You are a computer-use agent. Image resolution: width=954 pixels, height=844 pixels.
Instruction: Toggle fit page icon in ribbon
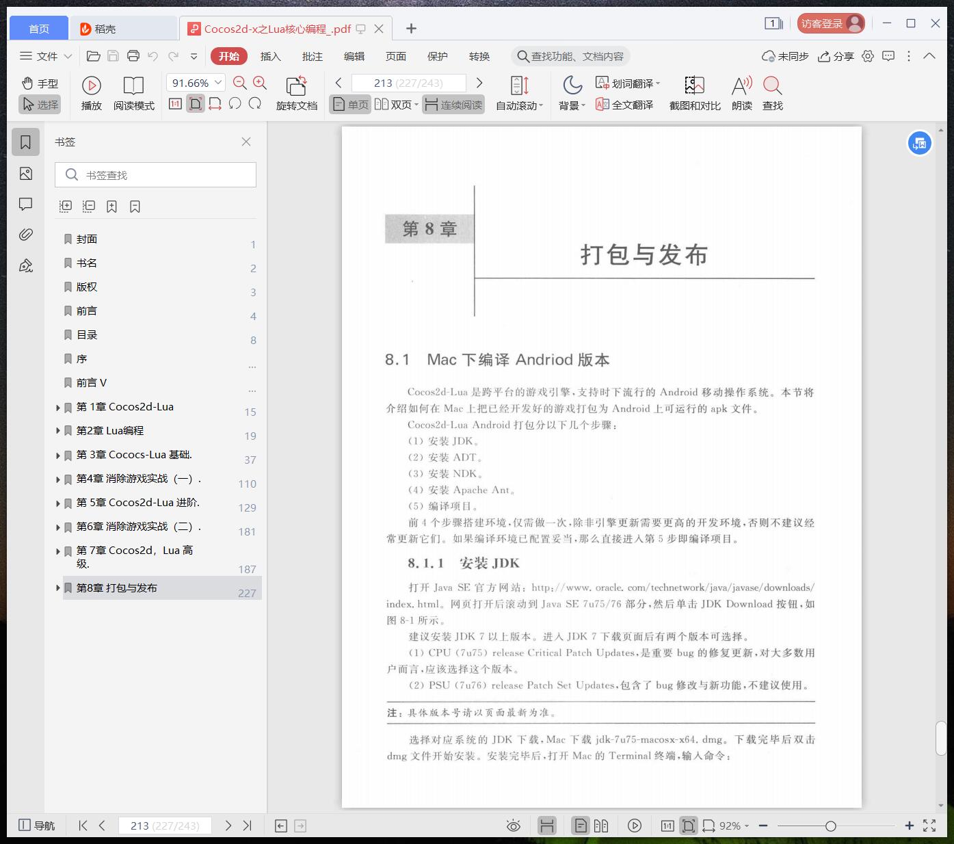pos(196,104)
